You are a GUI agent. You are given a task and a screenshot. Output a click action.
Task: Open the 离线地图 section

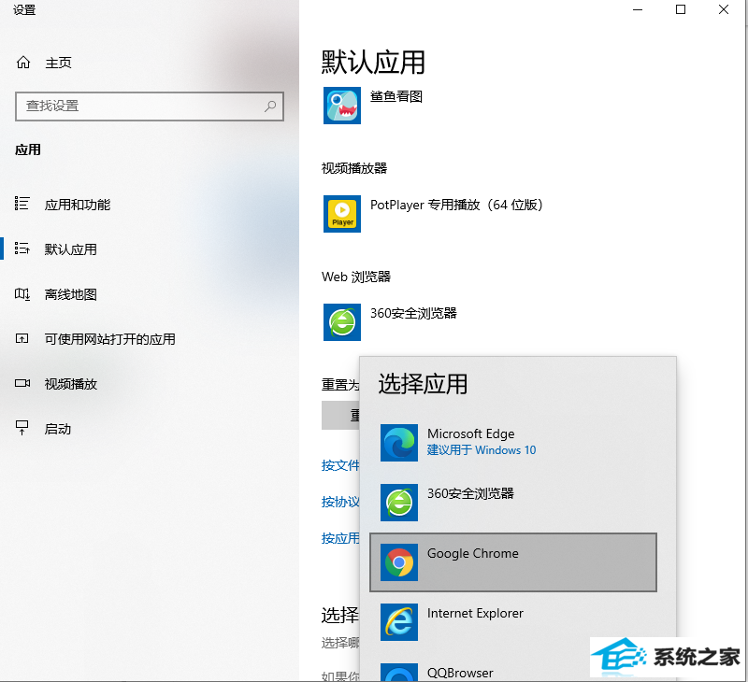tap(71, 294)
